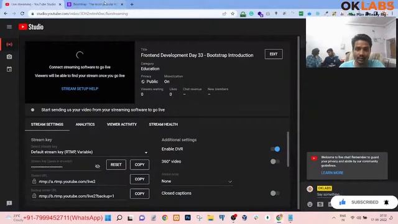Click the rtmp://b.rtmp.youtube.com/live2?backup=1 text
Screen dimensions: 398x224
[76, 196]
